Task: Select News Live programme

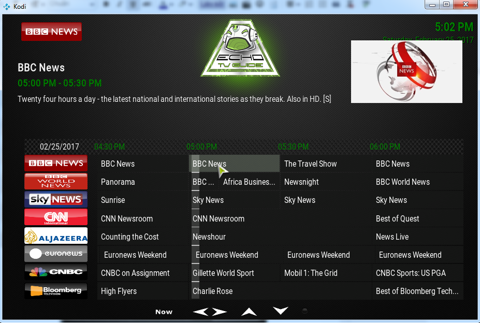Action: tap(417, 237)
